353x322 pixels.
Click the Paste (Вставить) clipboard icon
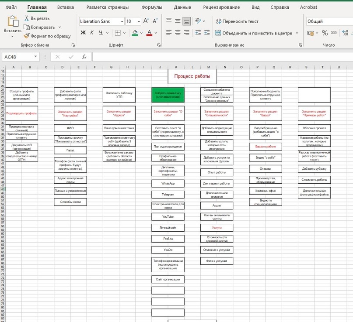(x=13, y=21)
